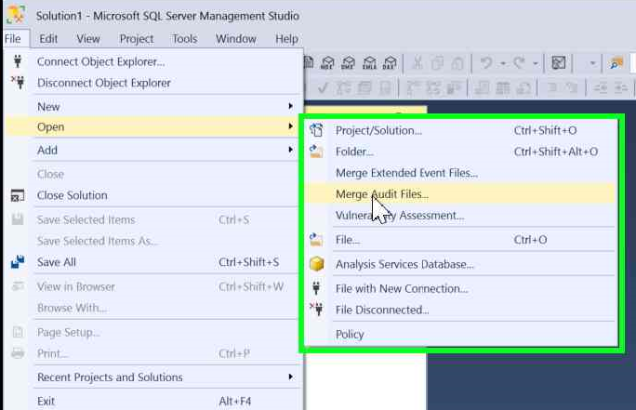
Task: Click the Find magnifier toolbar icon
Action: pyautogui.click(x=616, y=63)
